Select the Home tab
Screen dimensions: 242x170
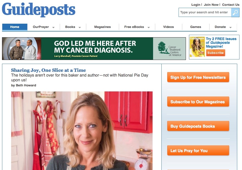15,27
